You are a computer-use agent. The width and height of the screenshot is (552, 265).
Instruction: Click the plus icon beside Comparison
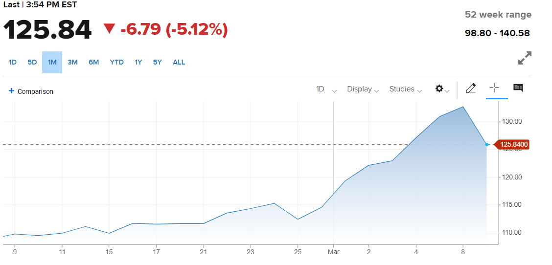[x=11, y=91]
